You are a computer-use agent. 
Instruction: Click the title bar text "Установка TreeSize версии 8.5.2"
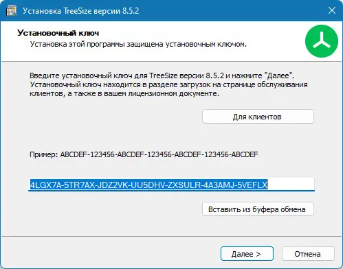click(80, 11)
